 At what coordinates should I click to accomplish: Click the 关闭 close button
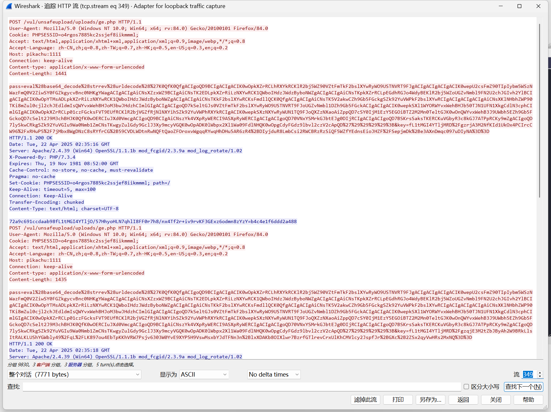click(x=496, y=399)
